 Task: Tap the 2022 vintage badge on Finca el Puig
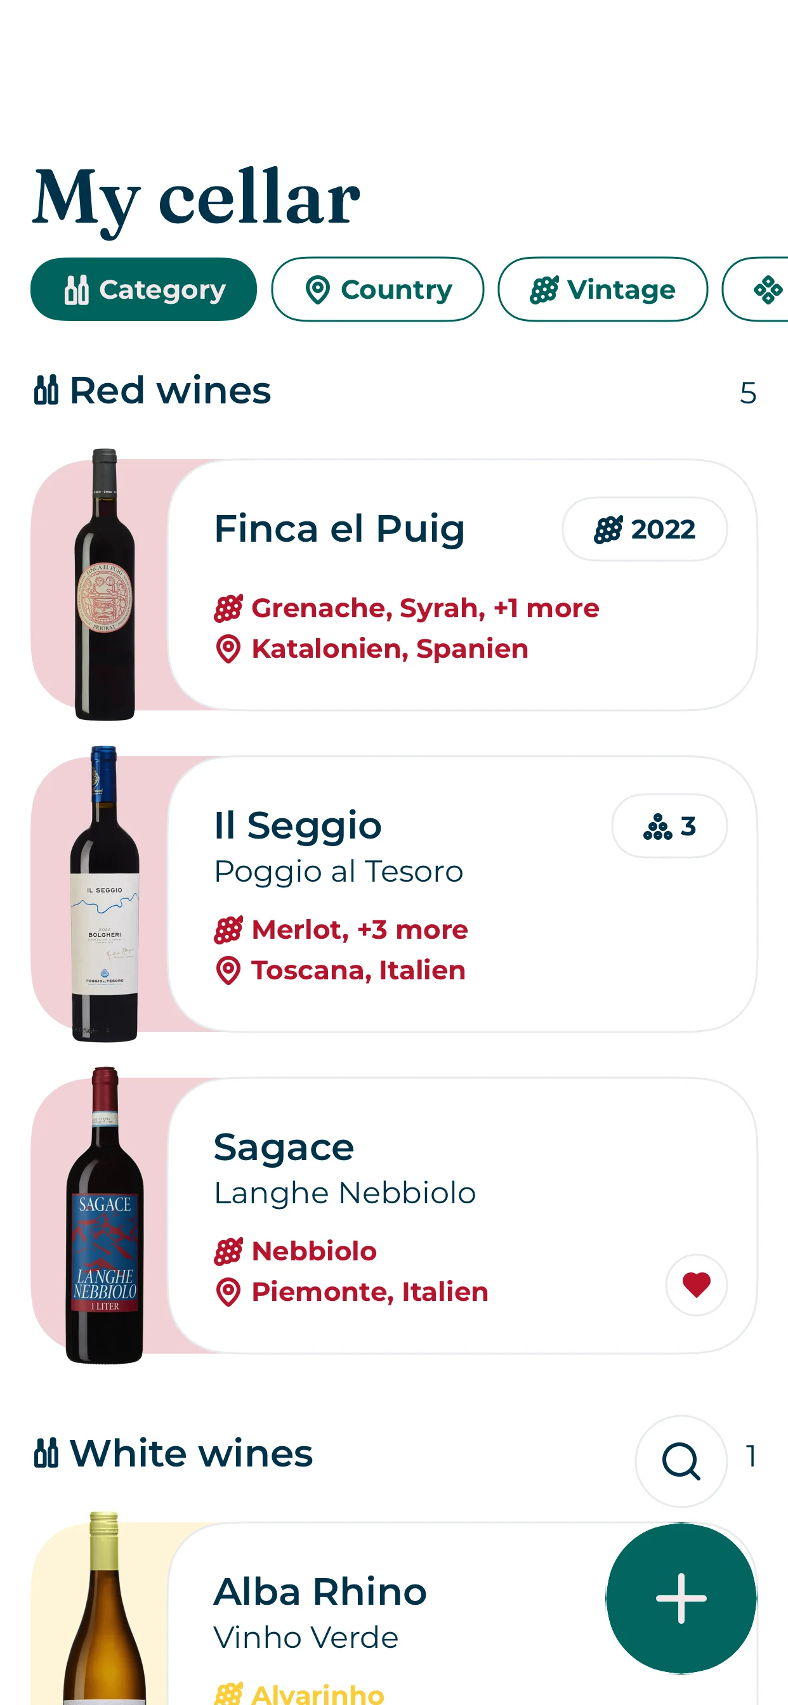645,530
